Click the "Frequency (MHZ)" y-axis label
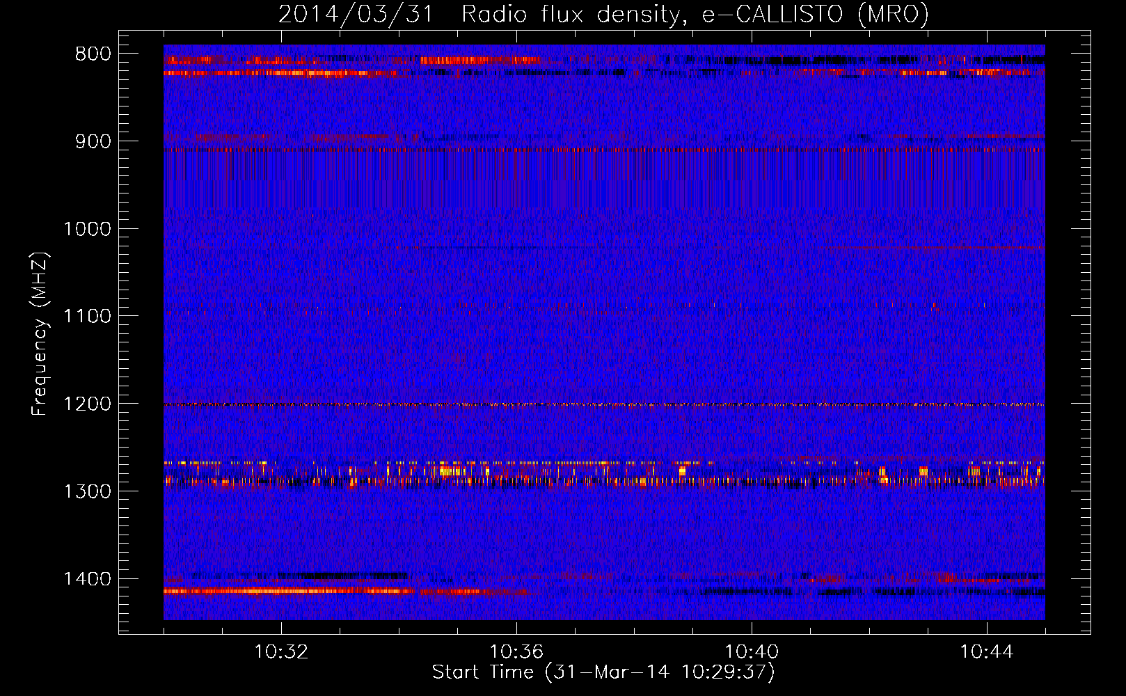The height and width of the screenshot is (696, 1126). [40, 334]
